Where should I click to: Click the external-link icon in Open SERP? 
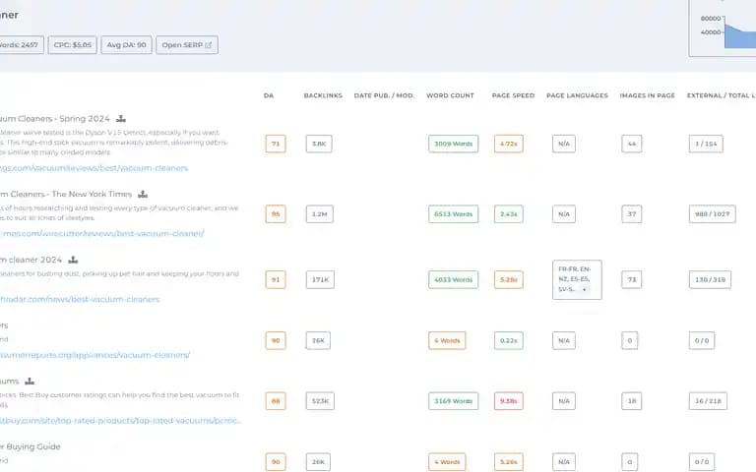(209, 45)
